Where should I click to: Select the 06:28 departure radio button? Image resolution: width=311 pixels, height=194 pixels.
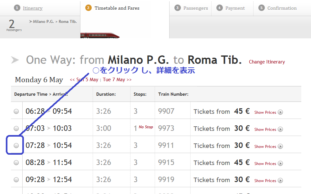pos(16,112)
